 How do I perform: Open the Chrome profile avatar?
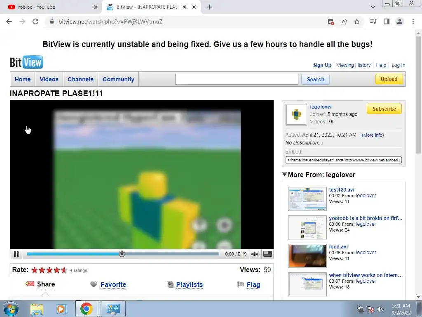(400, 21)
